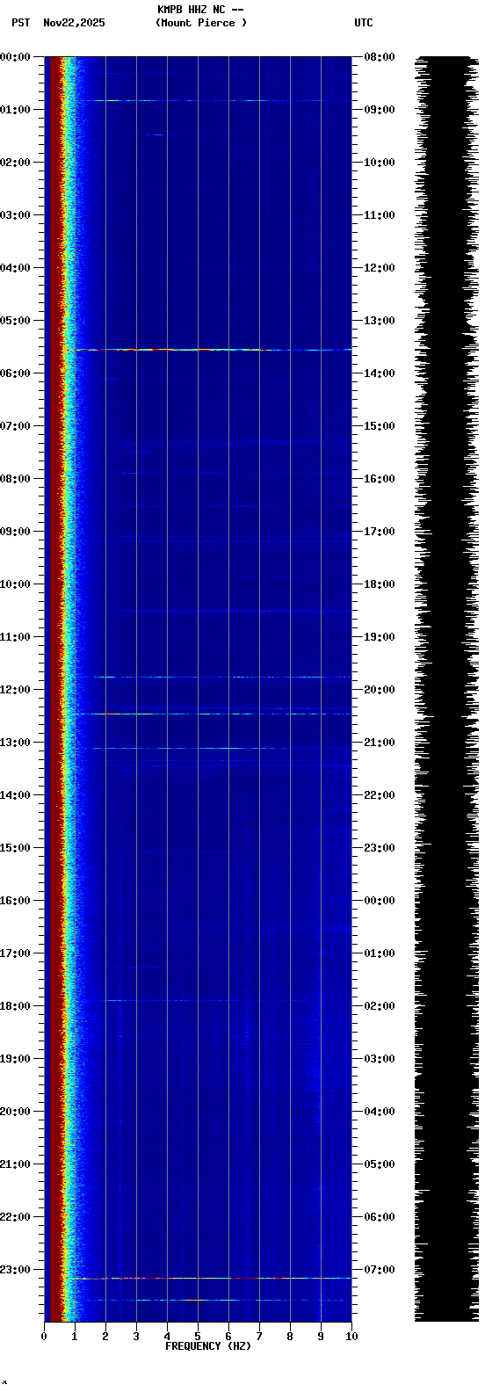
Task: Click frequency axis tick label '2'
Action: tap(105, 1337)
